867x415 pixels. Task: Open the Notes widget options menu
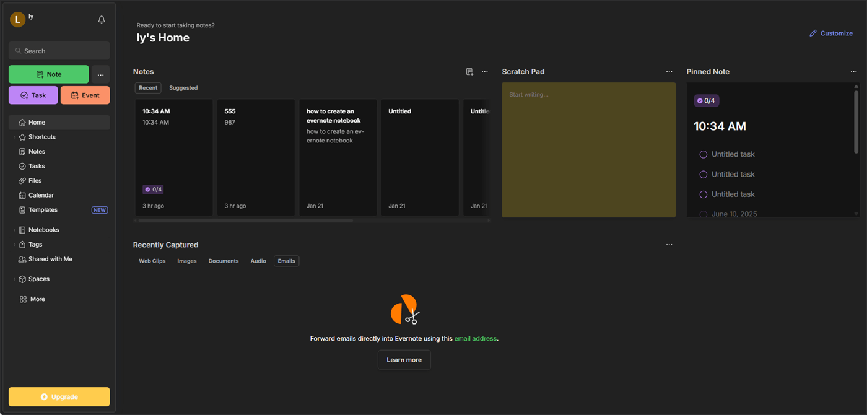coord(485,72)
